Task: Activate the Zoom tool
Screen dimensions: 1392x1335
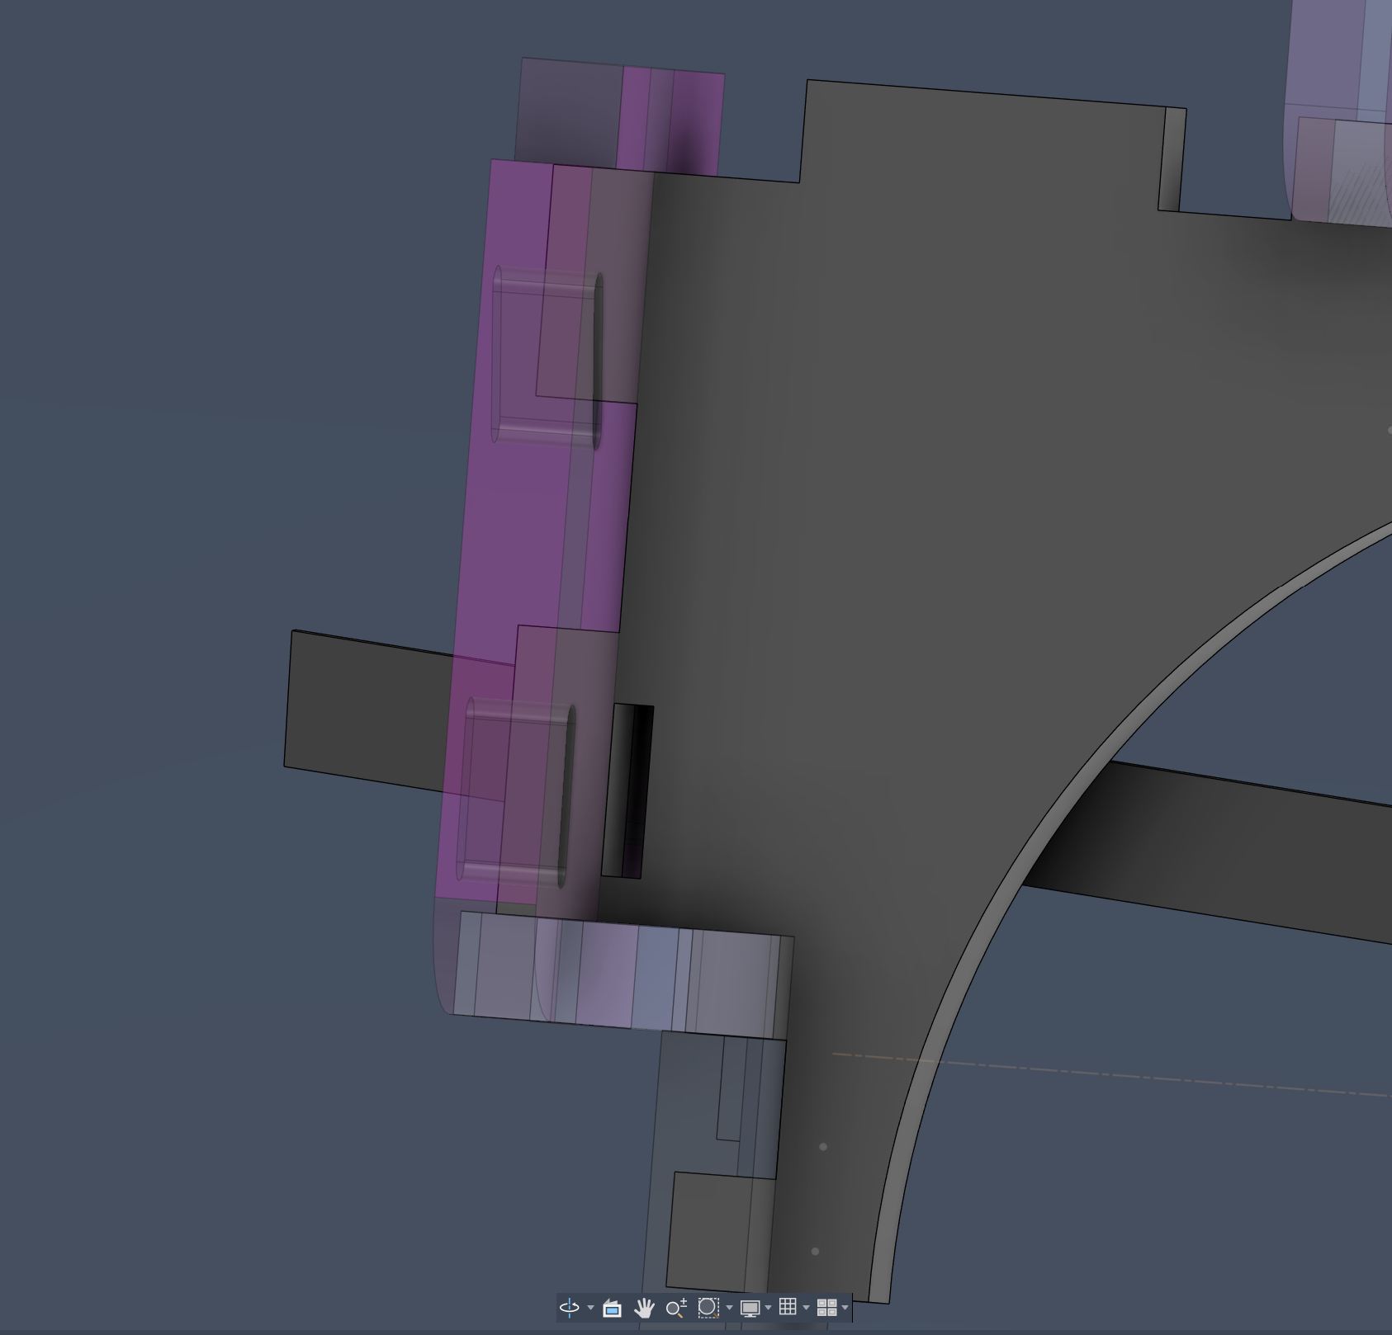Action: click(675, 1308)
